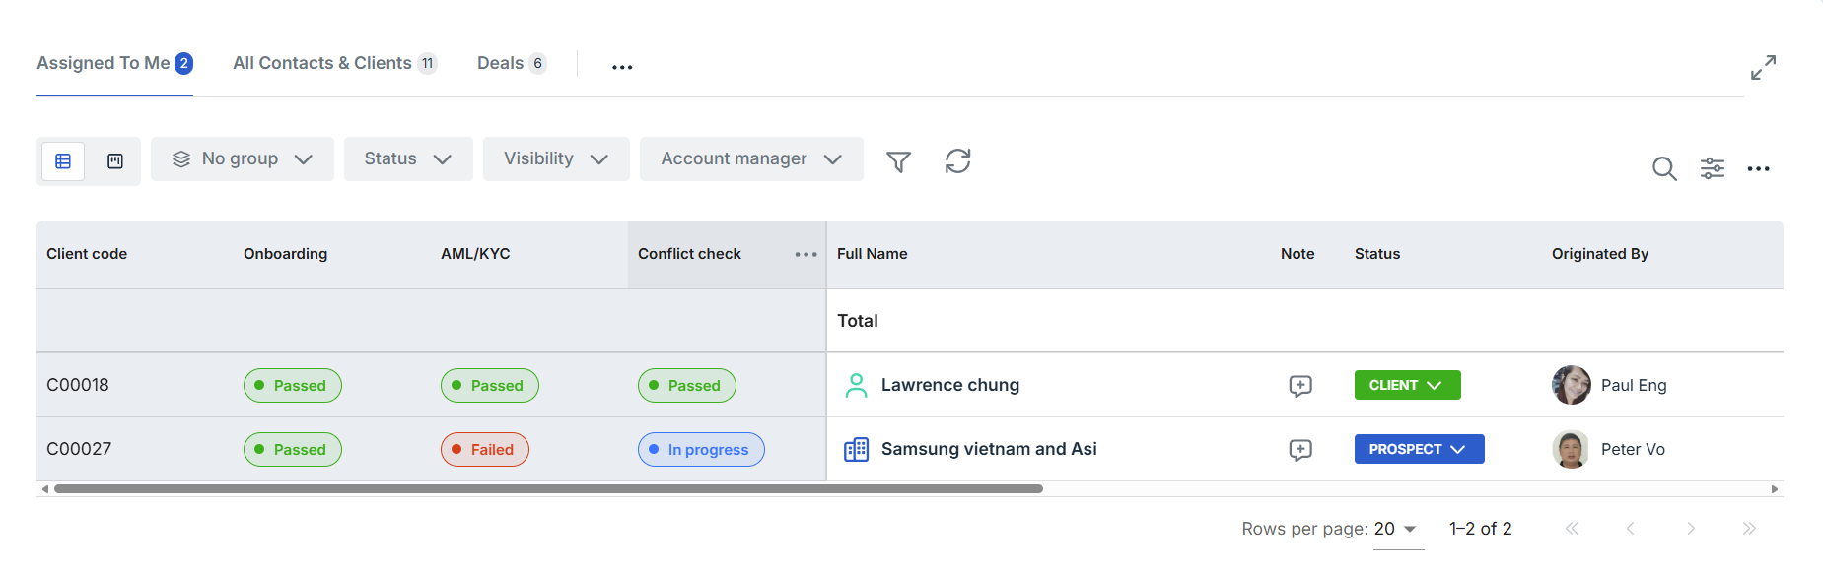This screenshot has width=1823, height=569.
Task: Expand the No group dropdown
Action: click(243, 158)
